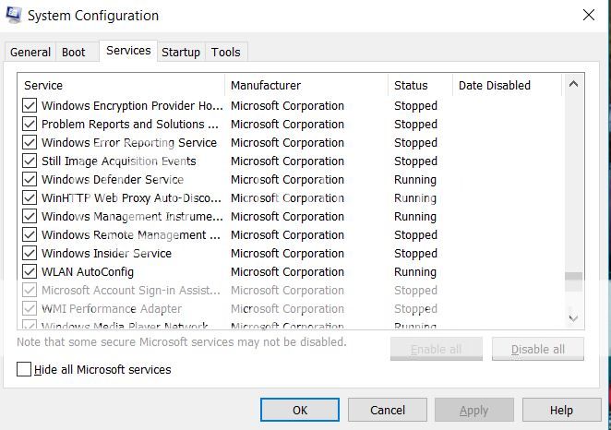Click the services list scrollbar thumb
Screen dimensions: 611x430
[x=573, y=281]
